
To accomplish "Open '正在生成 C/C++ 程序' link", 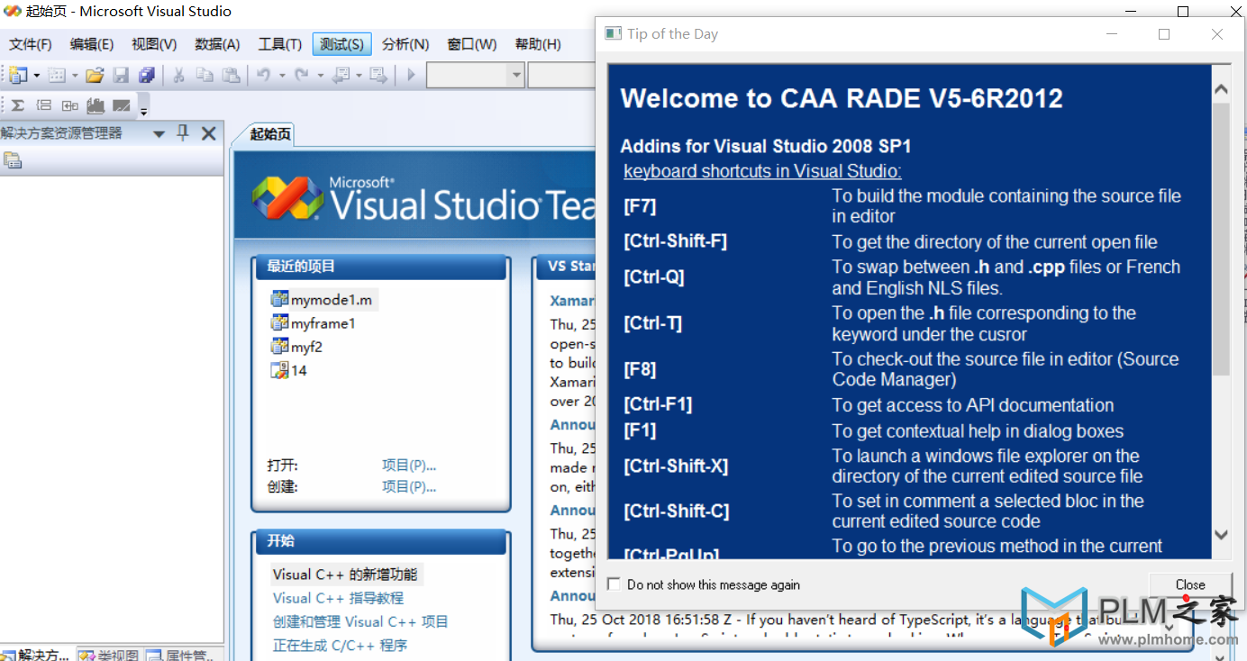I will [x=340, y=645].
